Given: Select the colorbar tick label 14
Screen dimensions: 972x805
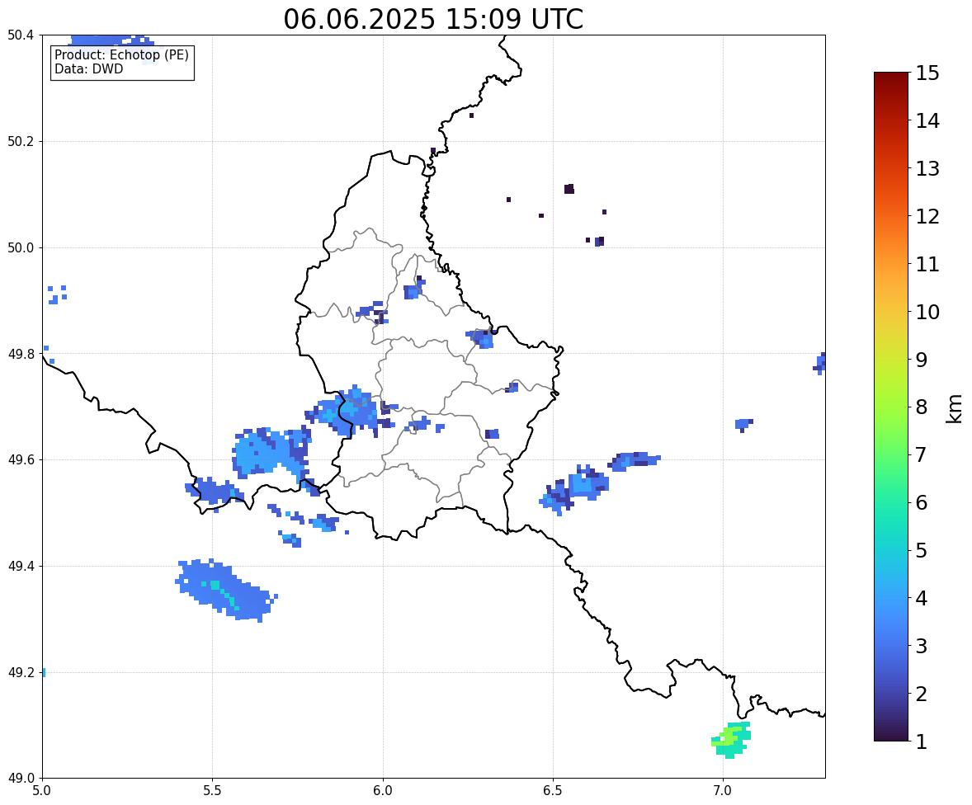Looking at the screenshot, I should [927, 121].
